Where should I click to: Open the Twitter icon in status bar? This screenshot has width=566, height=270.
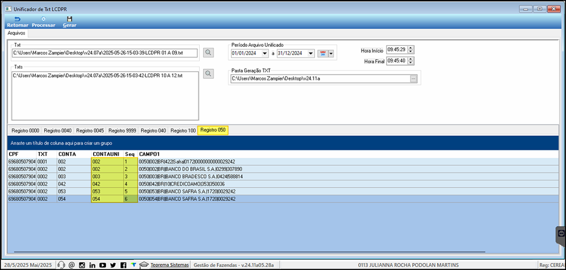(113, 265)
